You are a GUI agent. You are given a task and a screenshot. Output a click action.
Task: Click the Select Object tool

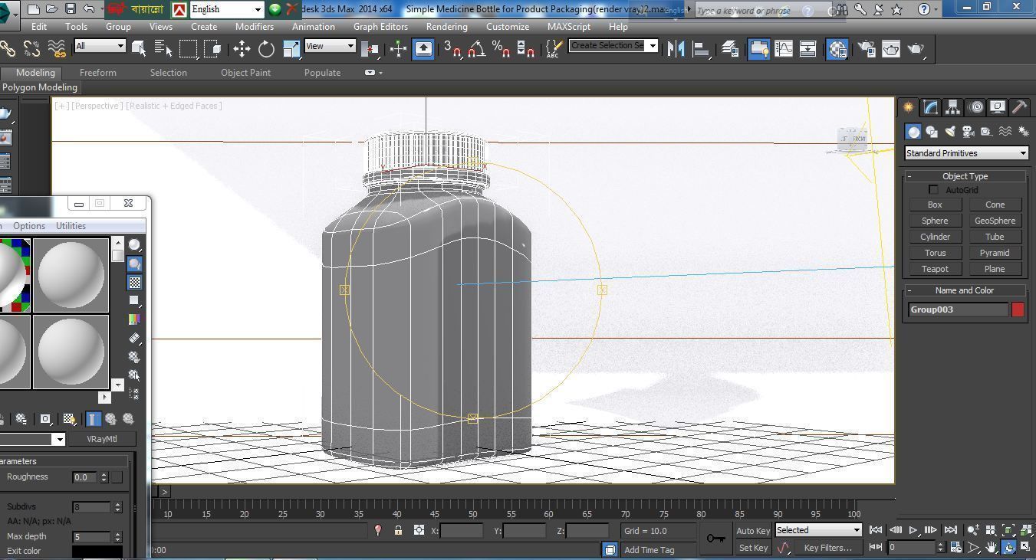(x=139, y=49)
